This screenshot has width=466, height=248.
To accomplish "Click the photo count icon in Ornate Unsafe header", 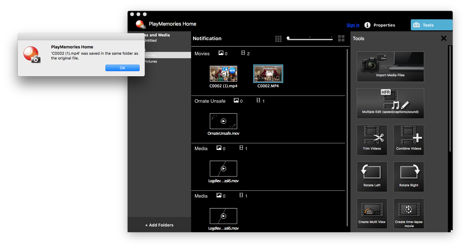I will pos(236,101).
